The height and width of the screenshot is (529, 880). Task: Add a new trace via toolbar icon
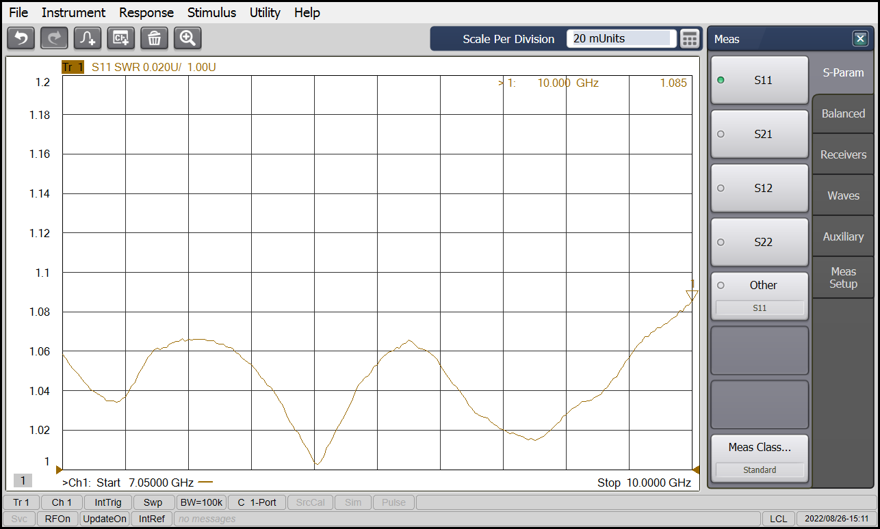tap(88, 38)
